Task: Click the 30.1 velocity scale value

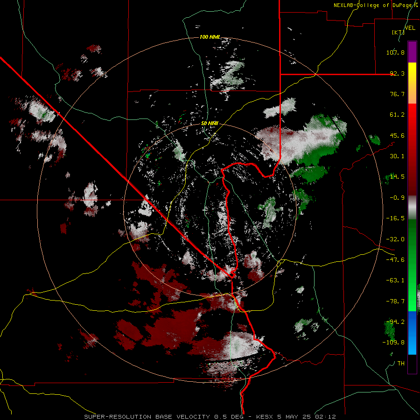Action: coord(397,156)
